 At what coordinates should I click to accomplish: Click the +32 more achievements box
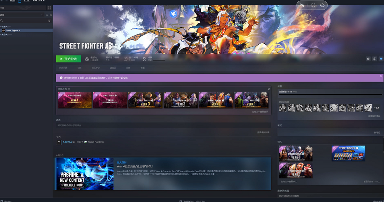377,108
